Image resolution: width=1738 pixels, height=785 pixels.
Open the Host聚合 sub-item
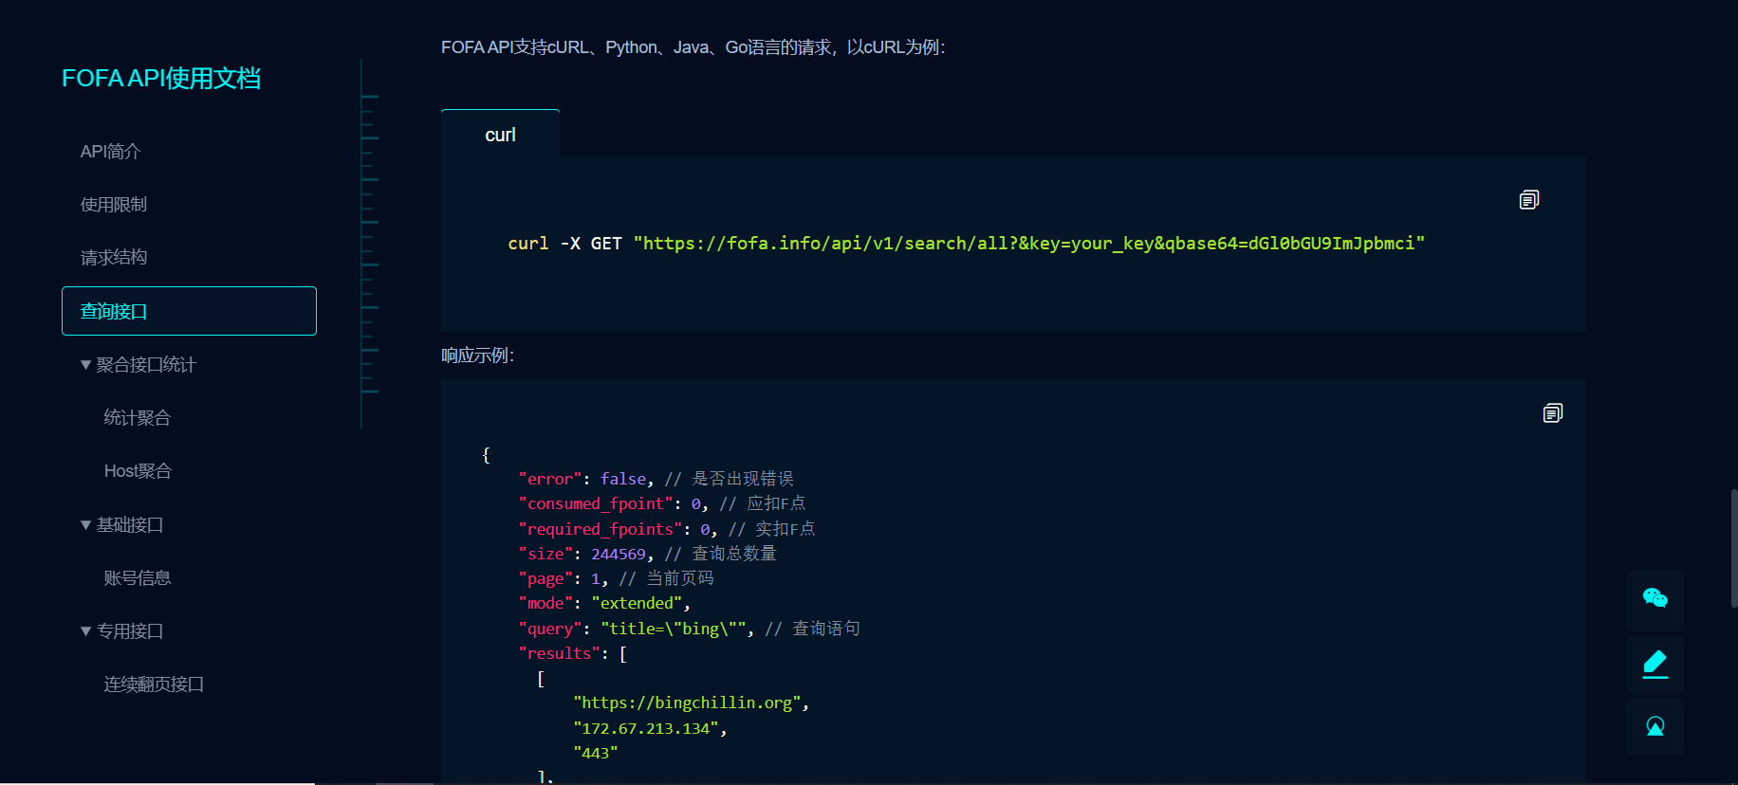pos(138,471)
